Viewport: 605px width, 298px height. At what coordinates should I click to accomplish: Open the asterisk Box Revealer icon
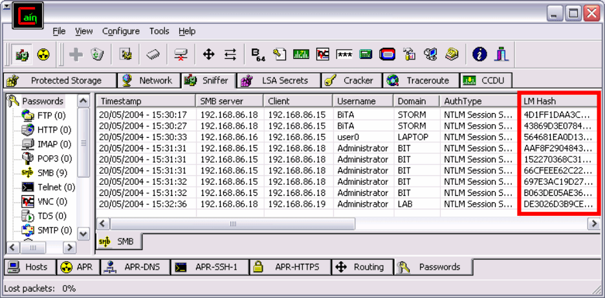click(x=344, y=54)
